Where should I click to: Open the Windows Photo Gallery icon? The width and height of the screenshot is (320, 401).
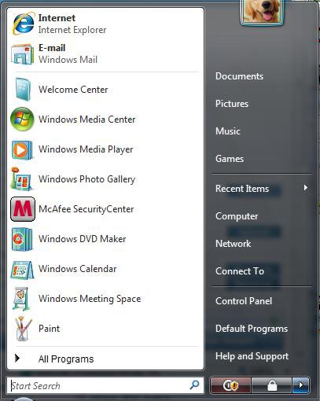pos(21,178)
